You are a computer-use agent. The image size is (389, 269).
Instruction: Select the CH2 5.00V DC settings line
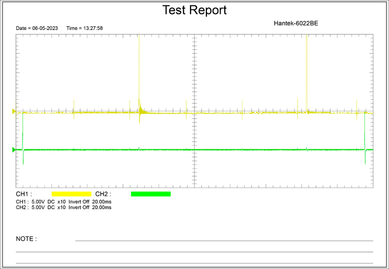pyautogui.click(x=64, y=208)
